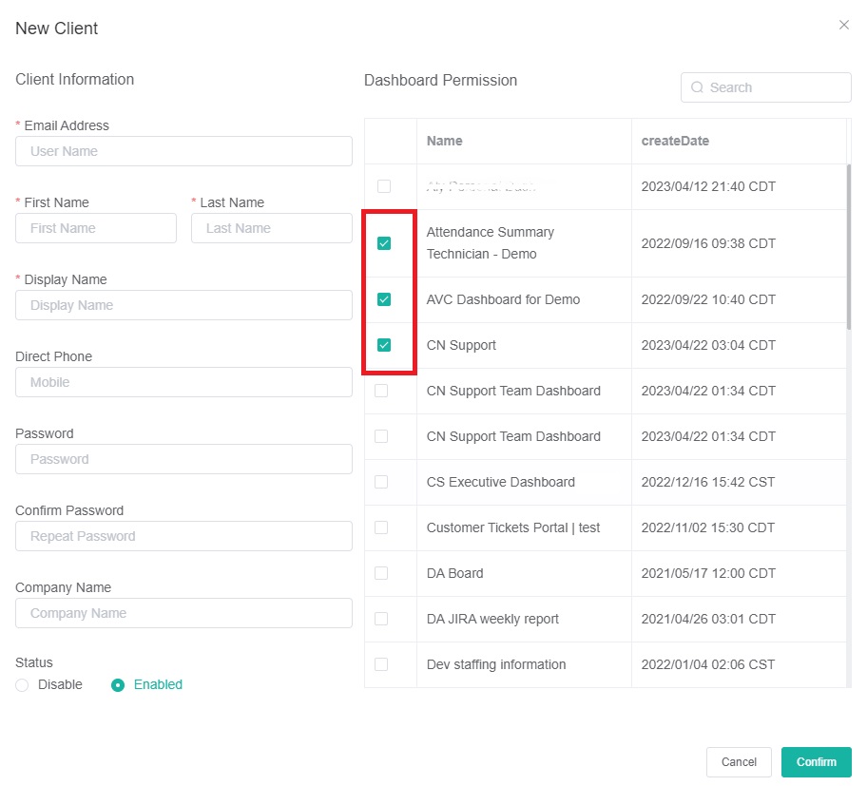Enable DA JIRA weekly report permission

381,619
